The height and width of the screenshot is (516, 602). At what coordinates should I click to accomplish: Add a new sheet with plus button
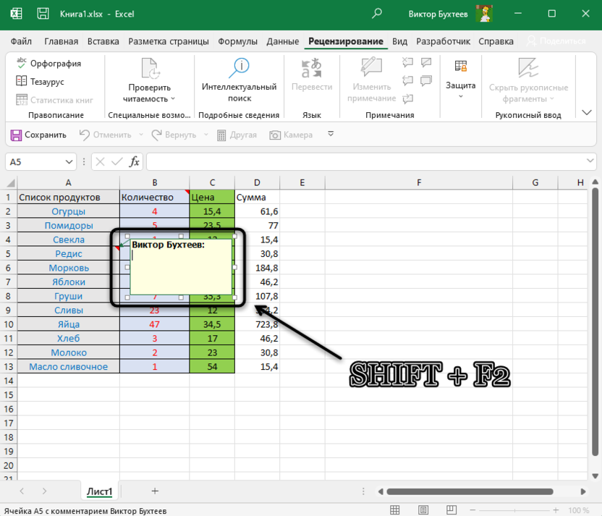click(x=154, y=491)
